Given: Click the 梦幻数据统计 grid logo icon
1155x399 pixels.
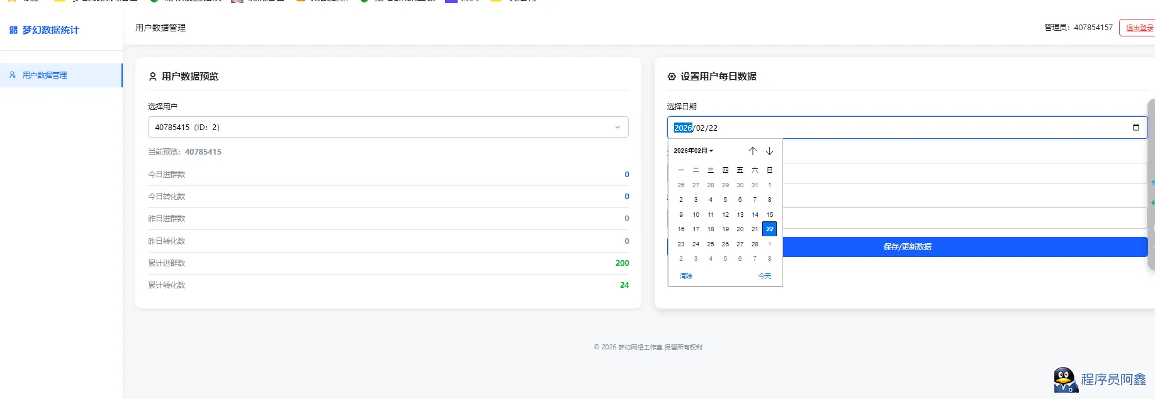Looking at the screenshot, I should [x=13, y=30].
